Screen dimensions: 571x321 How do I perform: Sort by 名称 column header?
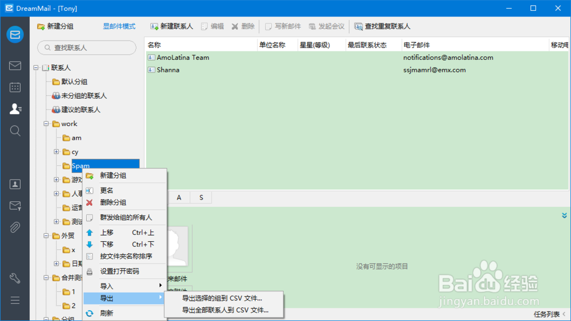(201, 45)
